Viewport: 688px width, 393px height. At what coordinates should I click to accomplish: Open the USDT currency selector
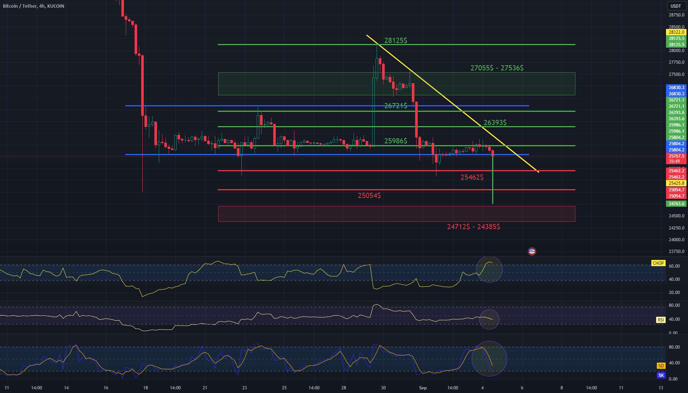click(676, 6)
